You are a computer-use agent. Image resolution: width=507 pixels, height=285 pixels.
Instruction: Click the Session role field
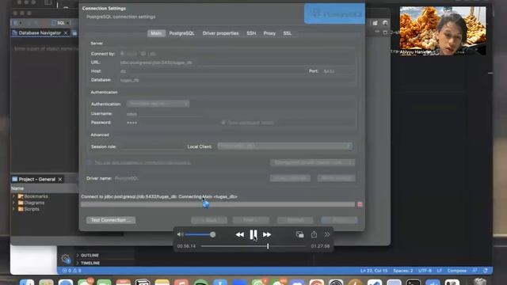152,146
